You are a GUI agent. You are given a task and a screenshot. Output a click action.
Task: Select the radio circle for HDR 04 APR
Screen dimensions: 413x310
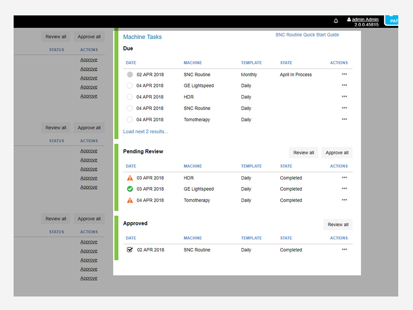130,97
